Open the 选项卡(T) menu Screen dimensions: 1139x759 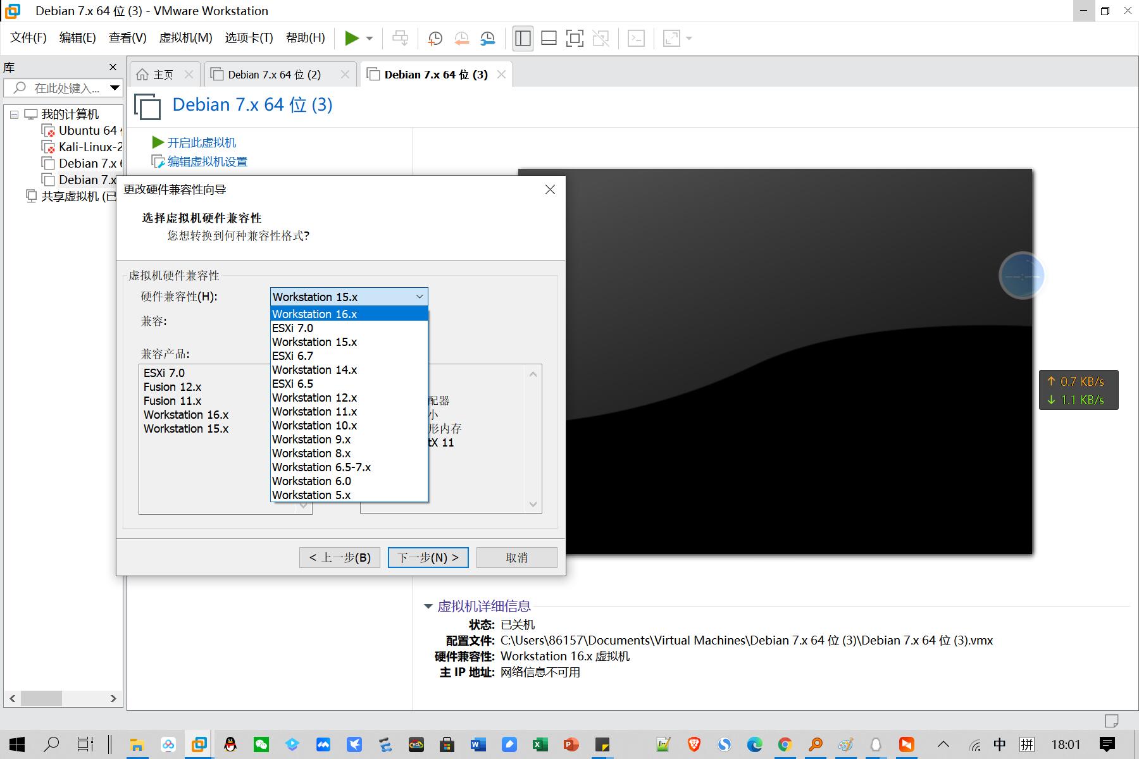click(249, 38)
